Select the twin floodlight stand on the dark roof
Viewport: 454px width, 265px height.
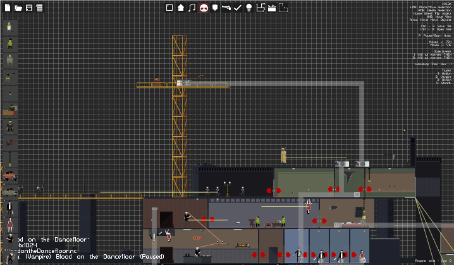pyautogui.click(x=227, y=188)
